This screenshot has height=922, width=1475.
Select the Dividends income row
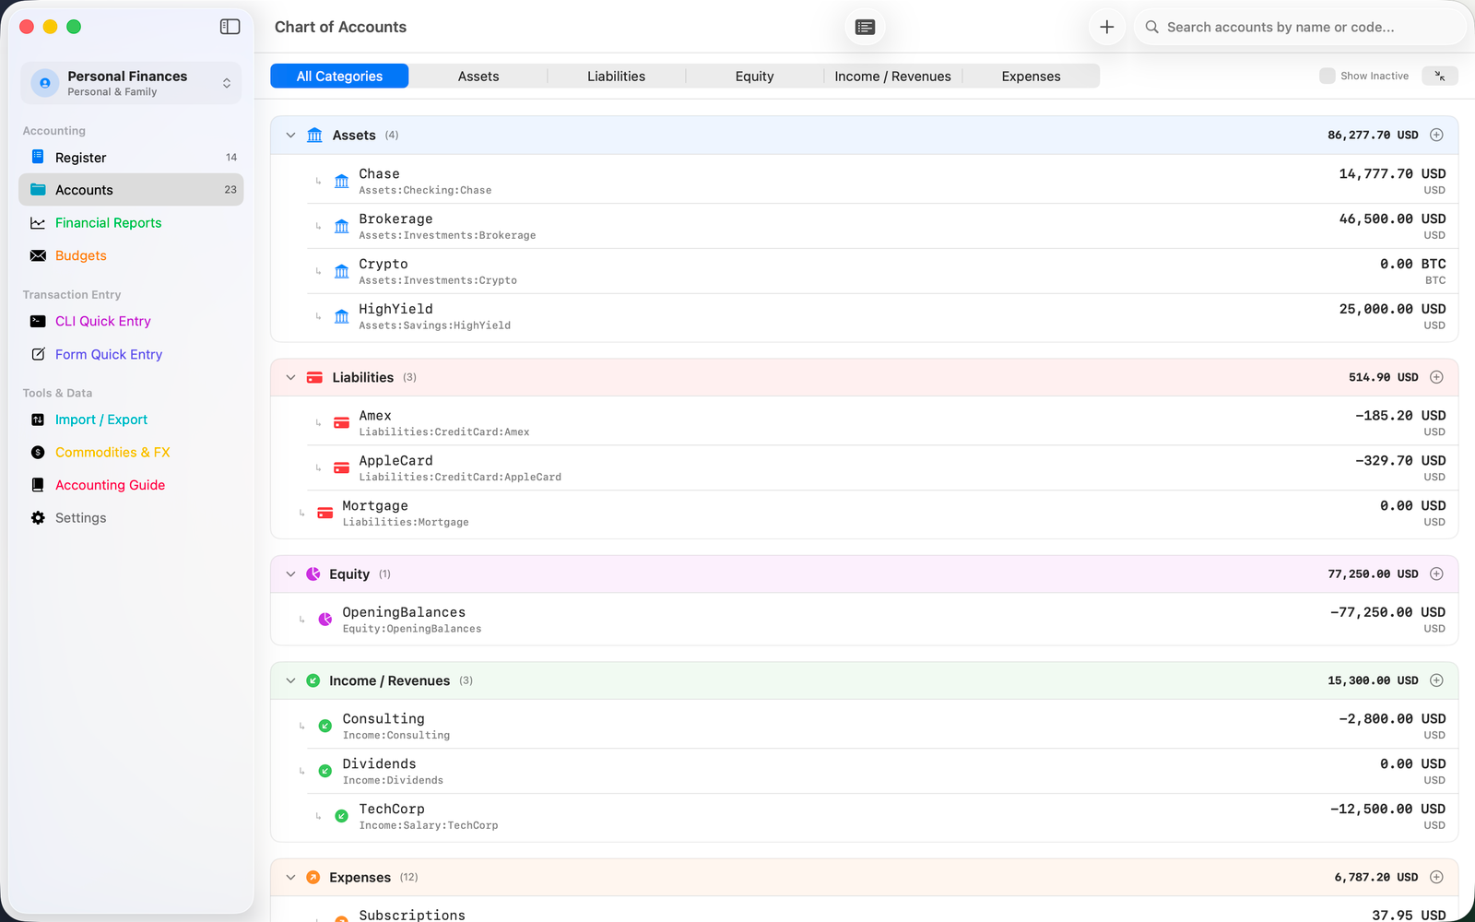pos(864,771)
